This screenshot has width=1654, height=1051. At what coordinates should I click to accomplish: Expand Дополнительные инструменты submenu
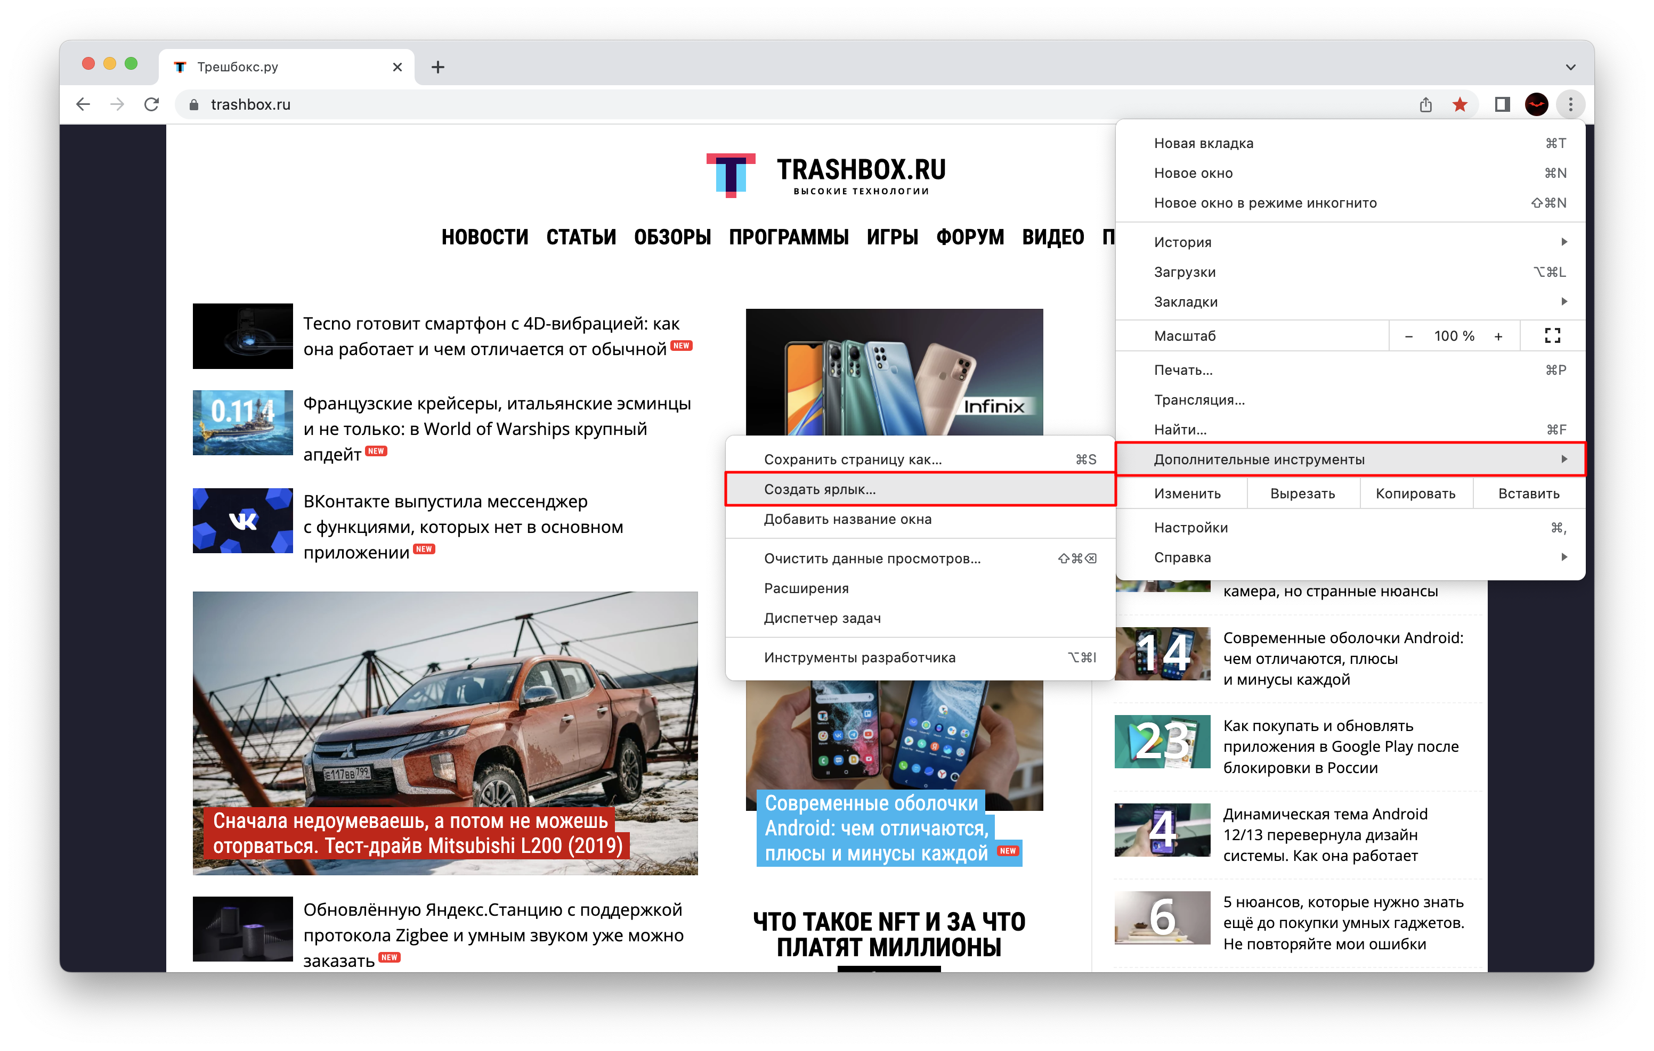coord(1350,459)
